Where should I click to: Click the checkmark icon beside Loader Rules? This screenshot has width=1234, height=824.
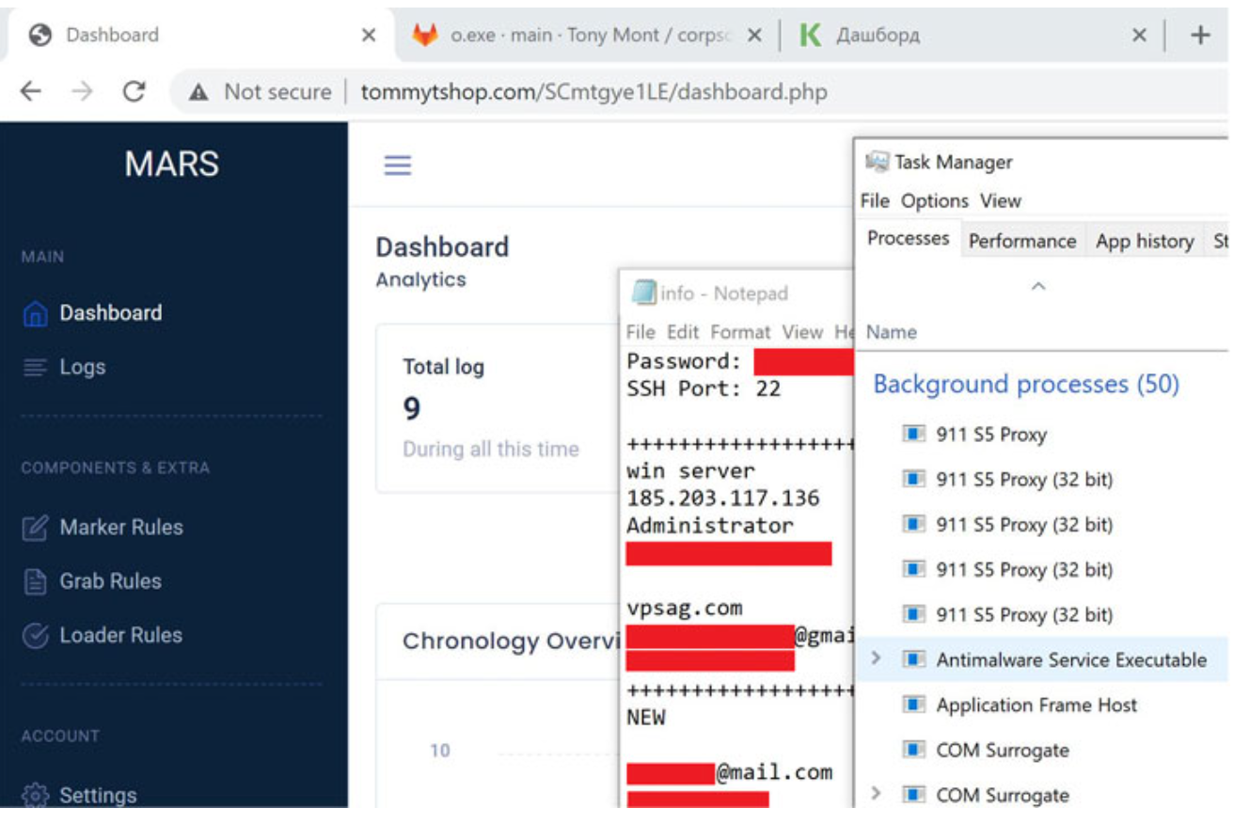tap(35, 636)
